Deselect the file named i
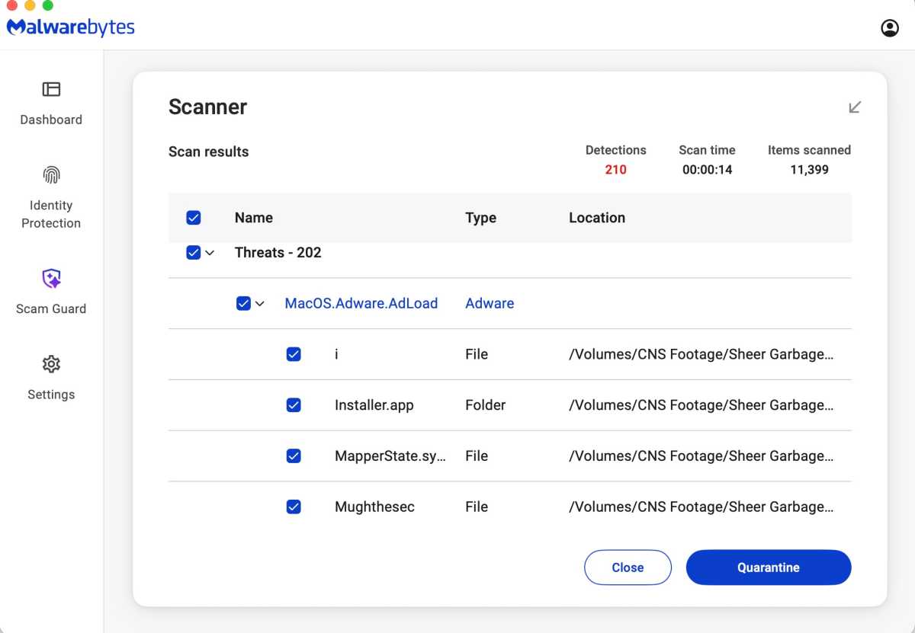Image resolution: width=915 pixels, height=633 pixels. point(294,353)
